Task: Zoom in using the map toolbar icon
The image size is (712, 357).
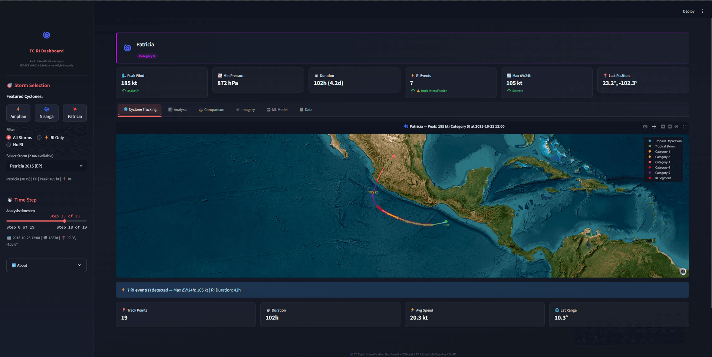Action: coord(663,127)
